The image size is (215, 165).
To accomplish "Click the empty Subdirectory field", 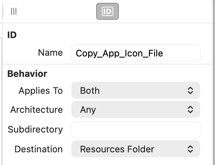I will click(x=136, y=130).
